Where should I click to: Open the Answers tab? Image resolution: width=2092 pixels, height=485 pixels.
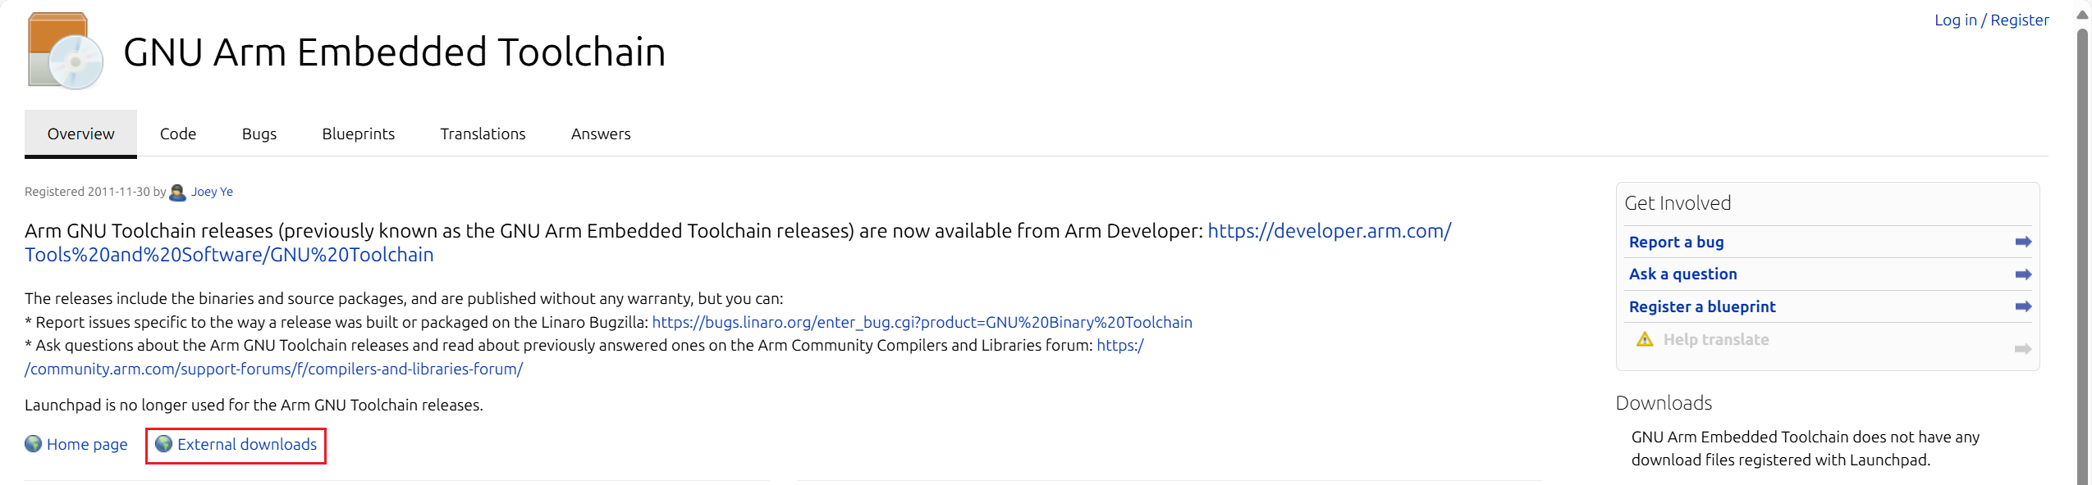(x=601, y=134)
